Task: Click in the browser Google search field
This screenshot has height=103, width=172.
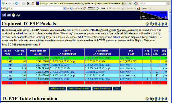Action: click(152, 3)
